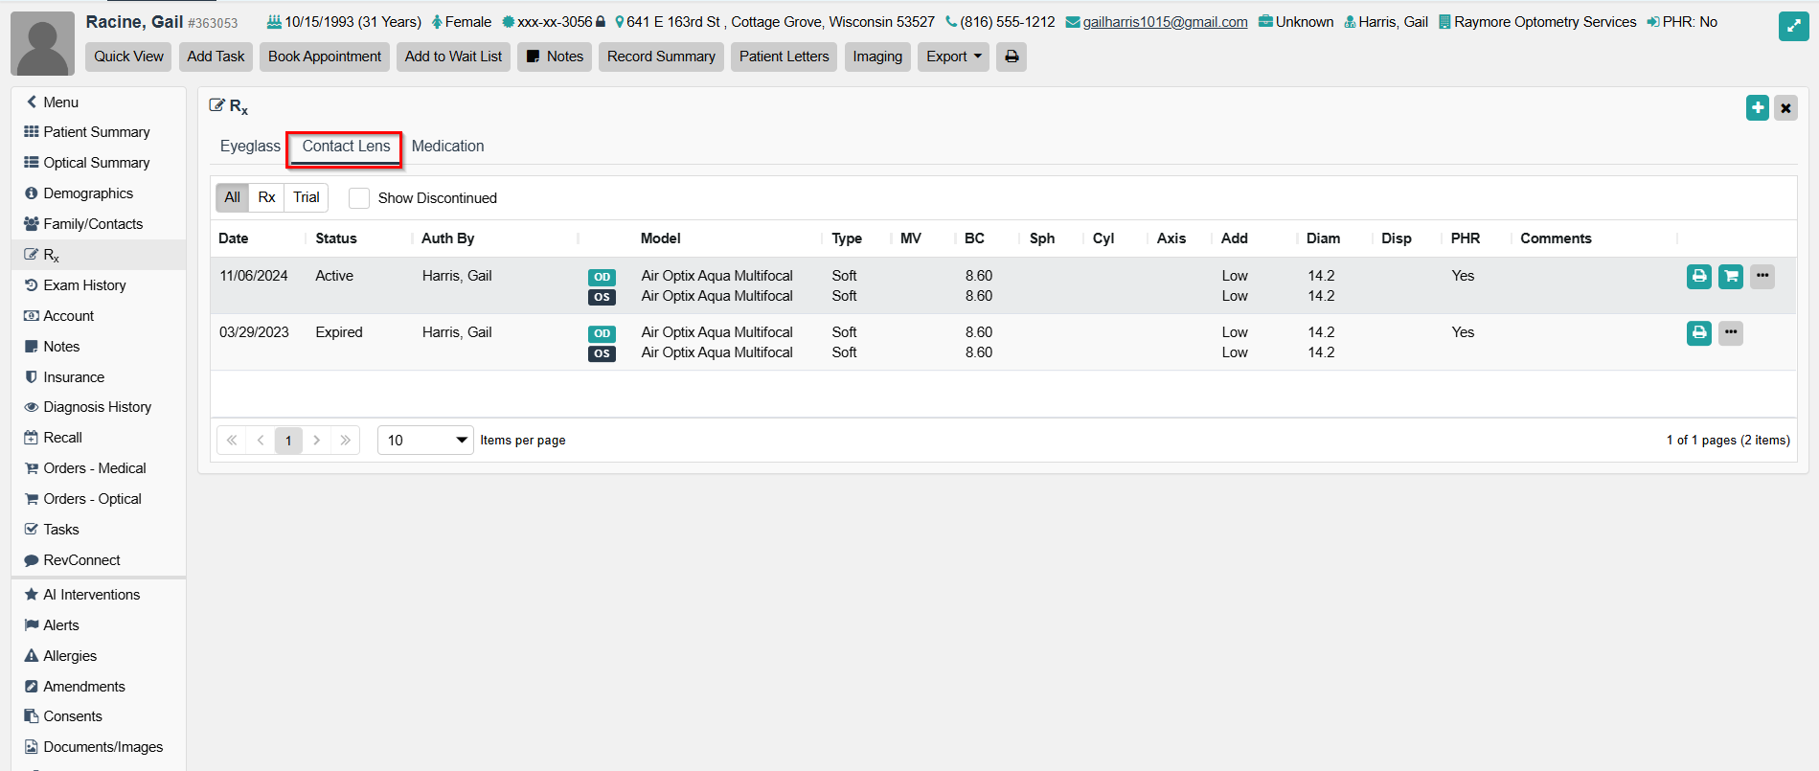
Task: Print the 11/06/2024 active contact lens Rx
Action: [x=1698, y=277]
